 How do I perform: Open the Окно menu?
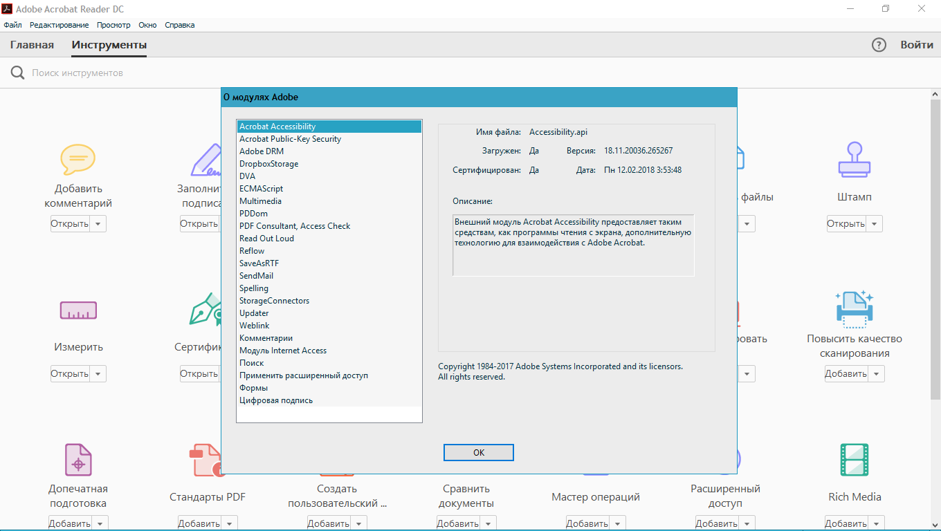147,25
